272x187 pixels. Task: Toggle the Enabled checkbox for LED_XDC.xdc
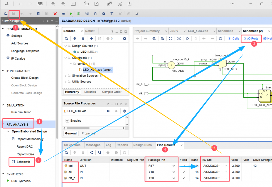point(67,121)
